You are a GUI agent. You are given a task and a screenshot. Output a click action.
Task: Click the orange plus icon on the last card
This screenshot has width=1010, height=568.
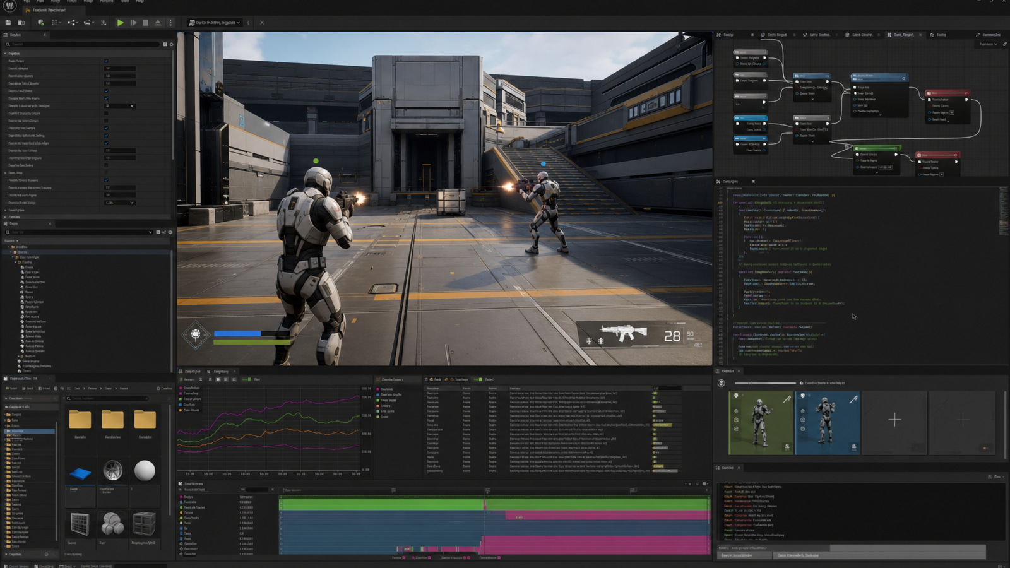[985, 448]
